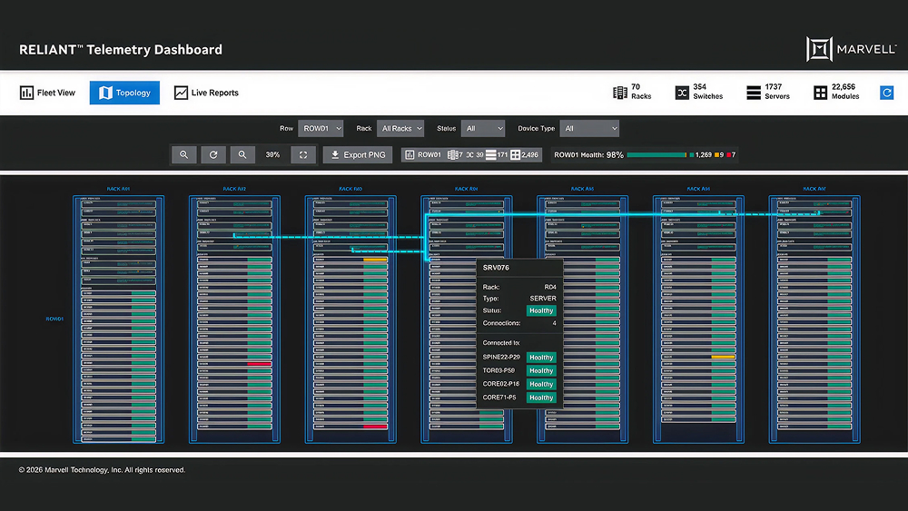The image size is (908, 511).
Task: Click the zoom in magnifier icon
Action: coord(183,155)
